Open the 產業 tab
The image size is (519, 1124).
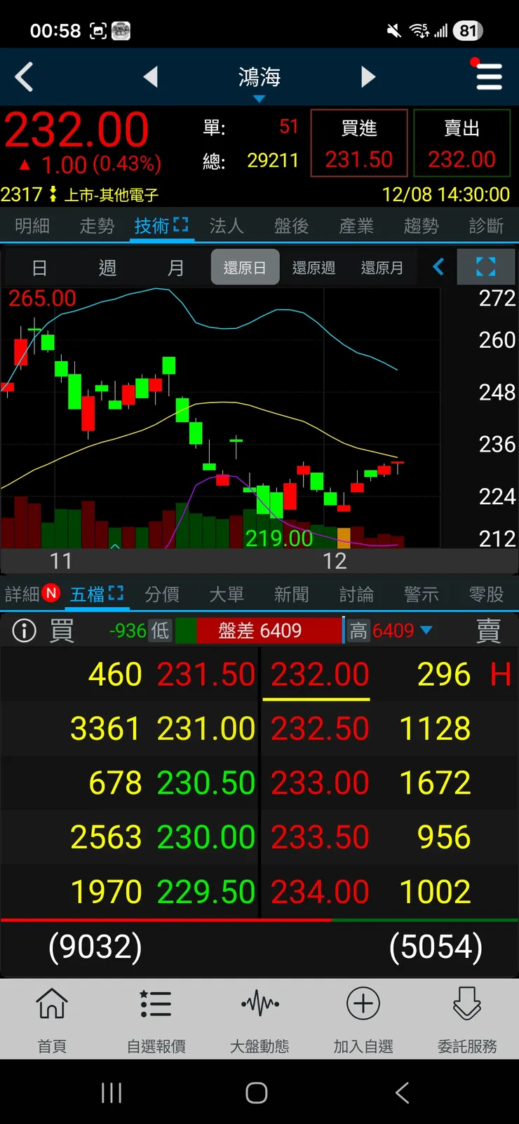point(356,226)
